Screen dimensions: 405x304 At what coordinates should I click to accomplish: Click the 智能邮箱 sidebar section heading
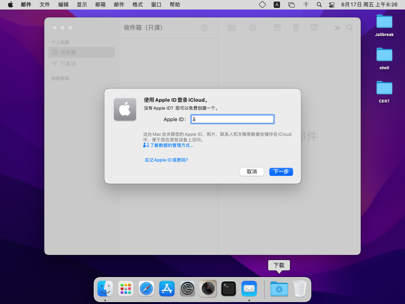click(60, 78)
